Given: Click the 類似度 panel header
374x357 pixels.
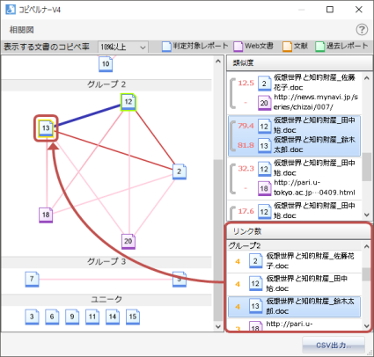Looking at the screenshot, I should click(299, 62).
